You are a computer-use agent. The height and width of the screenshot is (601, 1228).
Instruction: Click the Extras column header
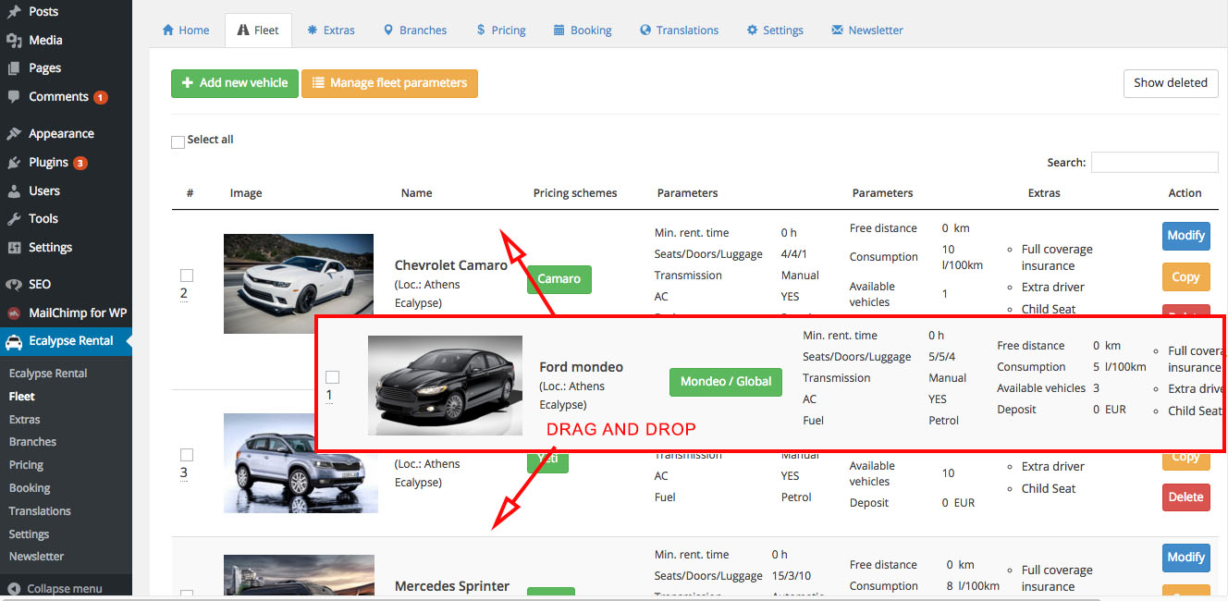pyautogui.click(x=1044, y=193)
